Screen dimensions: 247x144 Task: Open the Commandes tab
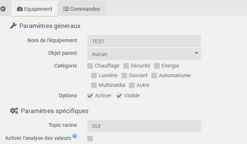(82, 9)
